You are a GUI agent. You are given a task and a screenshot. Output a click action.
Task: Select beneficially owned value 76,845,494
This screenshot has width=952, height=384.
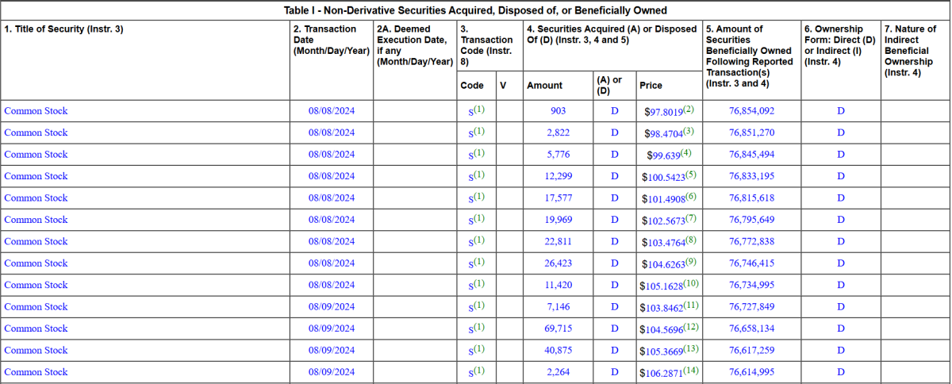tap(751, 155)
